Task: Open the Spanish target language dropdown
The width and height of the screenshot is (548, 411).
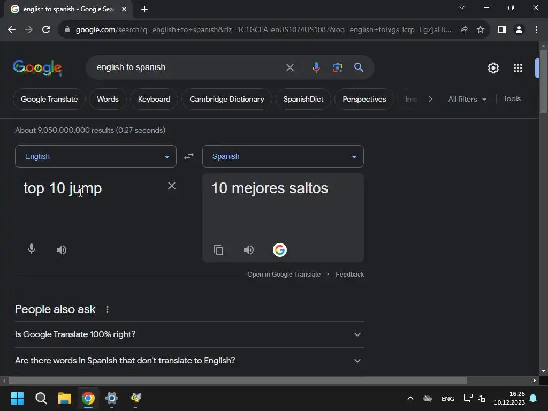Action: [x=283, y=156]
